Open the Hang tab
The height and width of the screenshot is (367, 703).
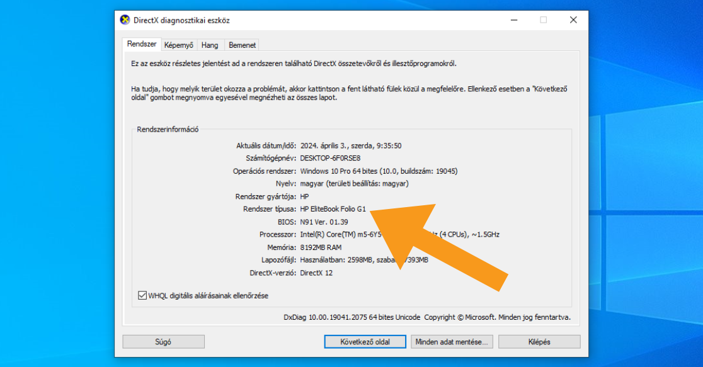pyautogui.click(x=210, y=45)
